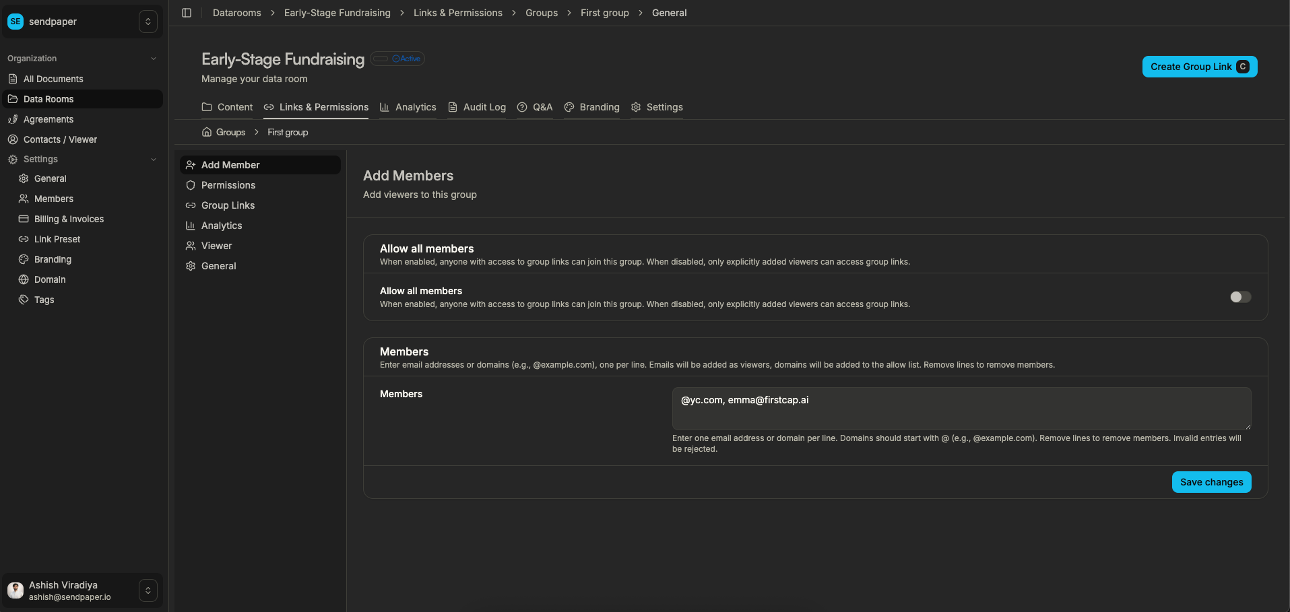Select Tags in the sidebar
The image size is (1290, 612).
click(x=42, y=300)
